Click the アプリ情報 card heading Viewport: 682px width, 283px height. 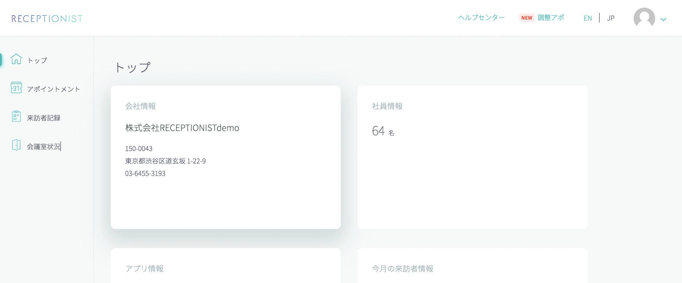144,268
